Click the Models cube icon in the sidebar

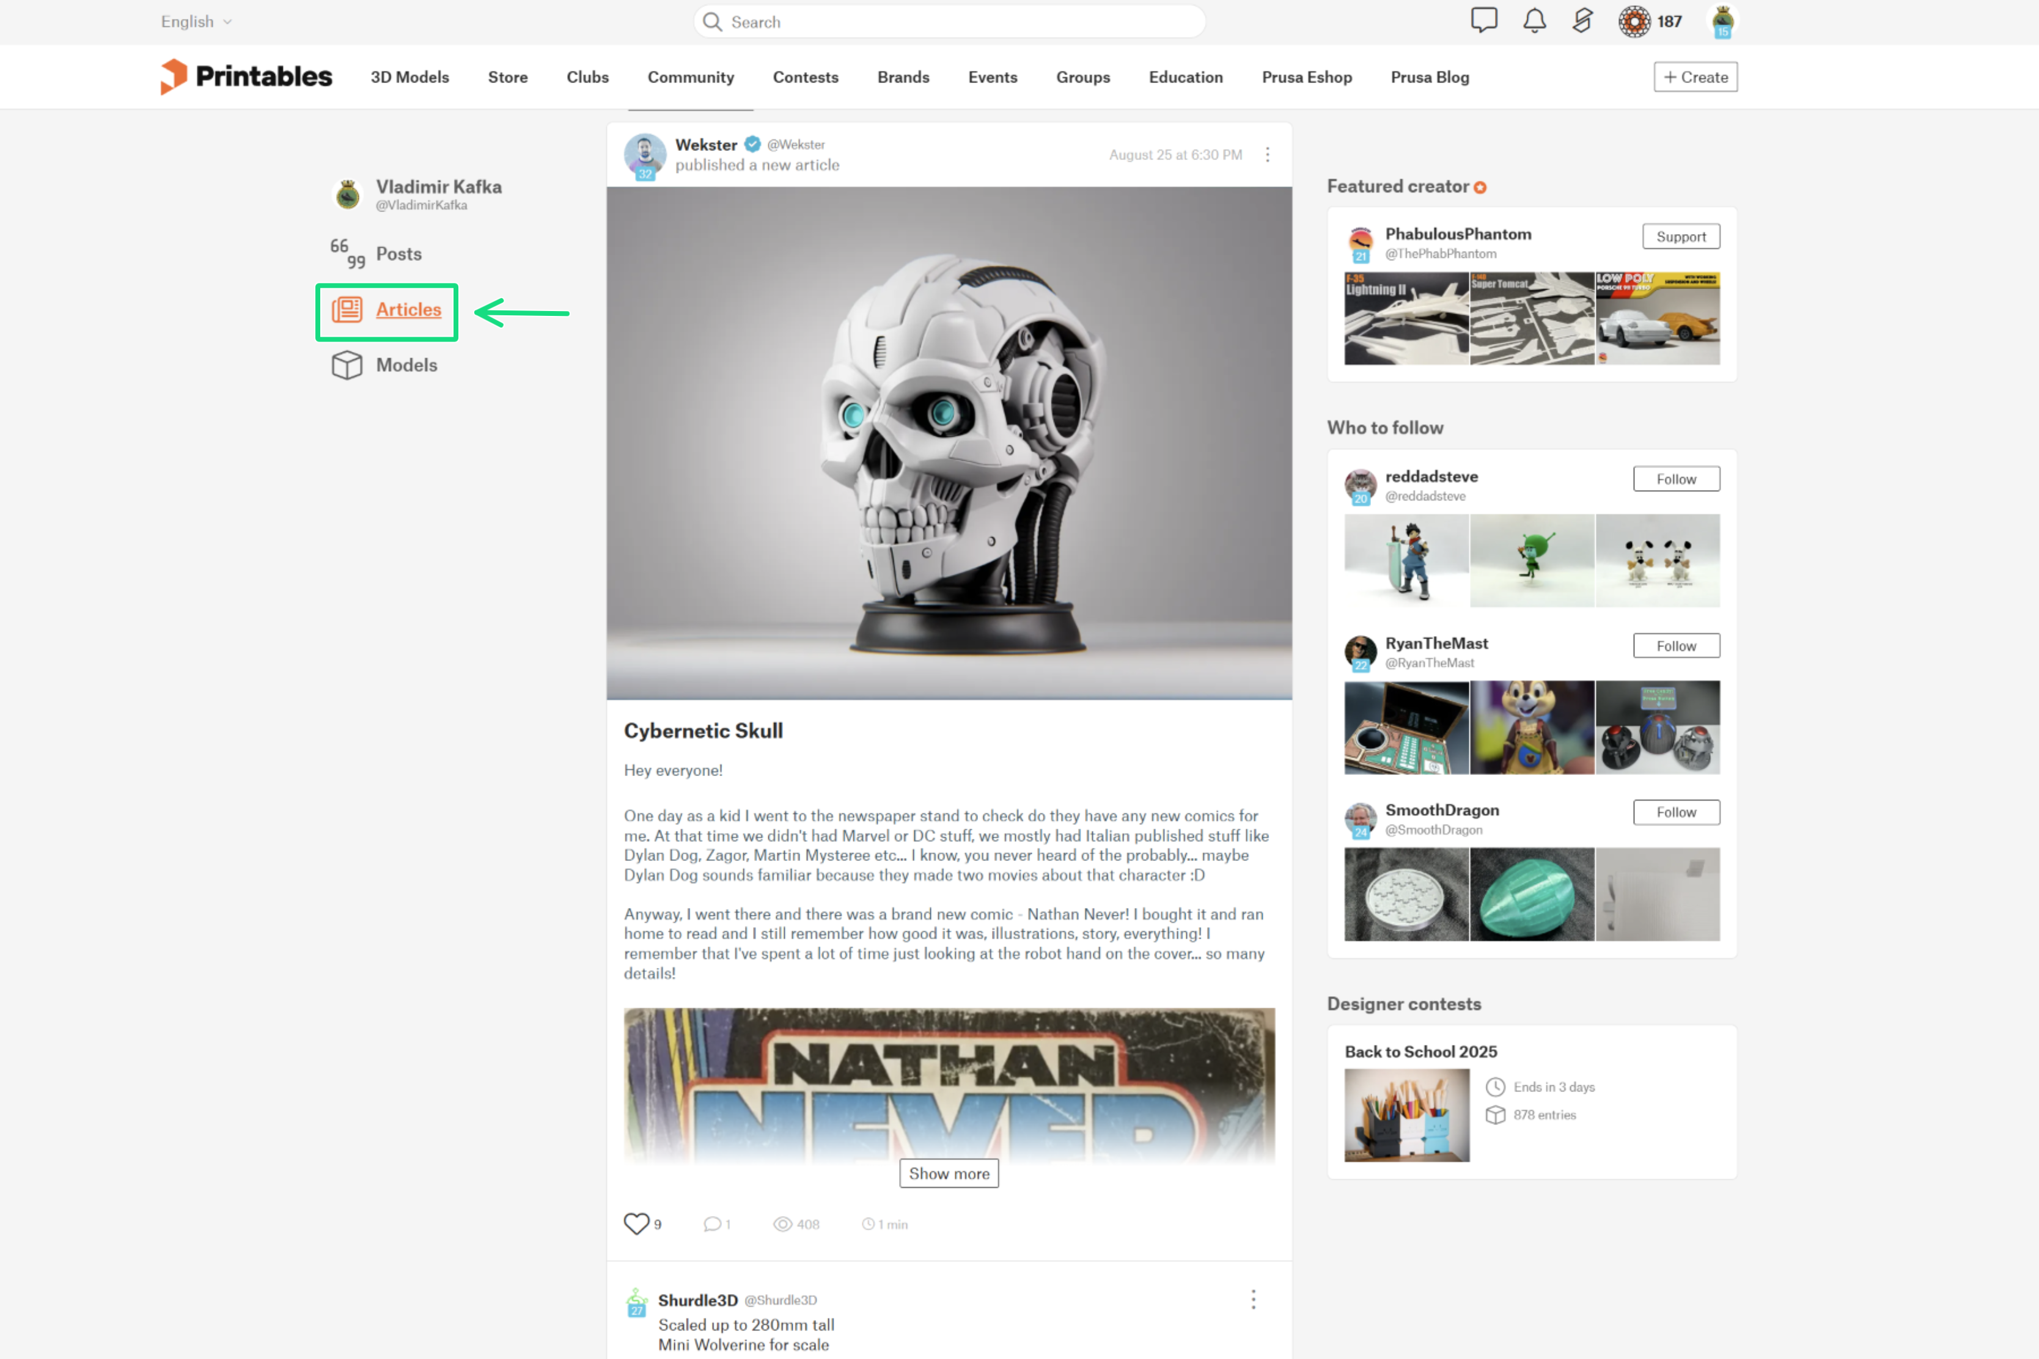click(347, 365)
